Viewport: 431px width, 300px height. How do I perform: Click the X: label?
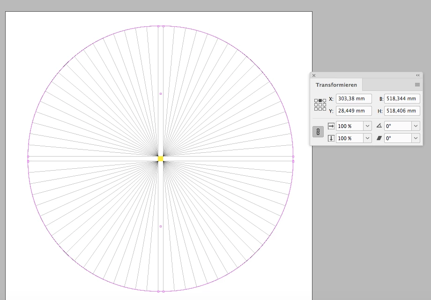(x=331, y=99)
